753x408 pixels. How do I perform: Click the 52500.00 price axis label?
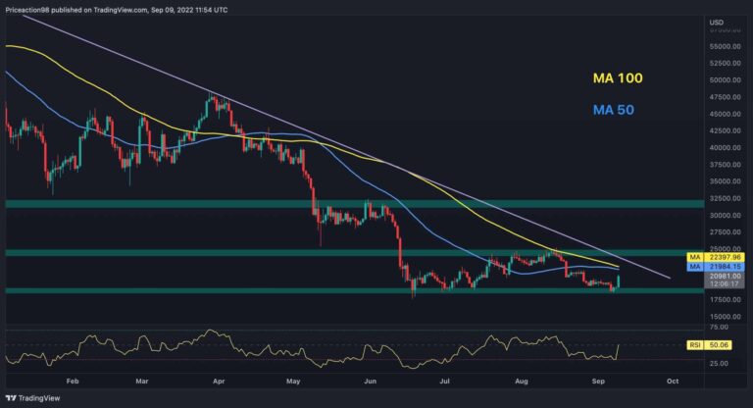pyautogui.click(x=726, y=64)
